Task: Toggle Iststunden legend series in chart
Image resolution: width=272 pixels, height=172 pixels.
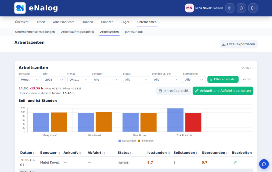Action: click(x=146, y=141)
